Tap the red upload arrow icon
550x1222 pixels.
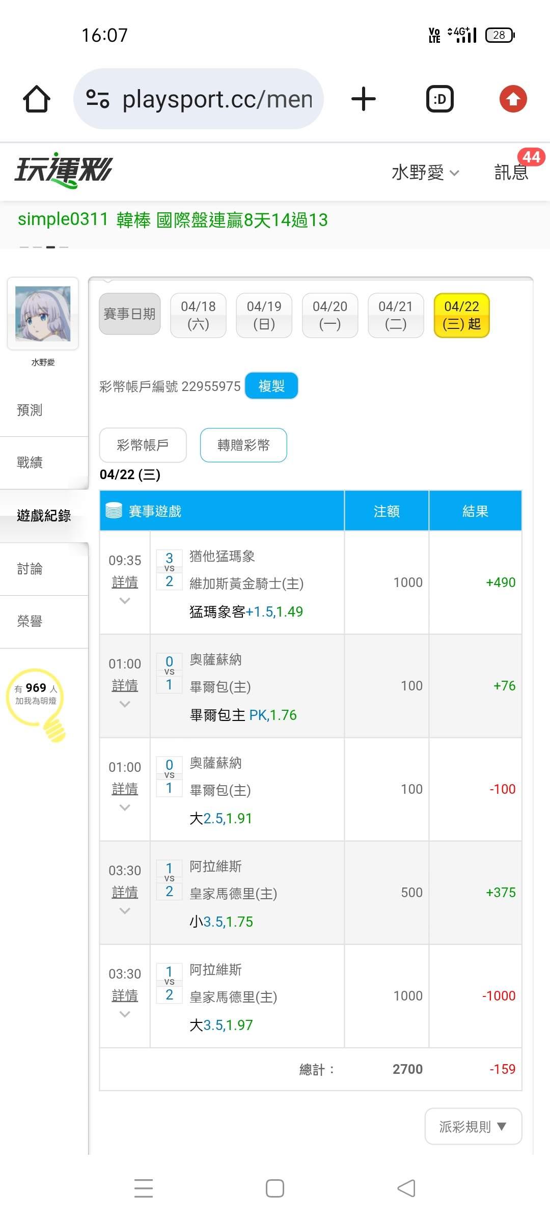pos(513,99)
